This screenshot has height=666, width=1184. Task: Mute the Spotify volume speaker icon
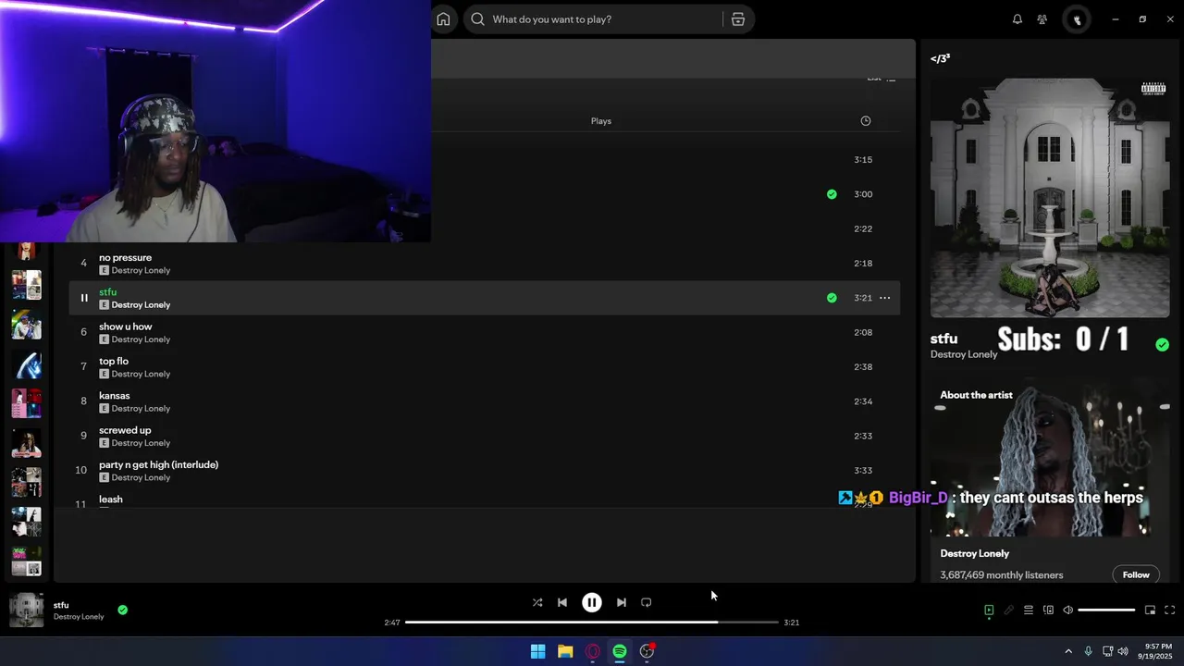[x=1067, y=610]
